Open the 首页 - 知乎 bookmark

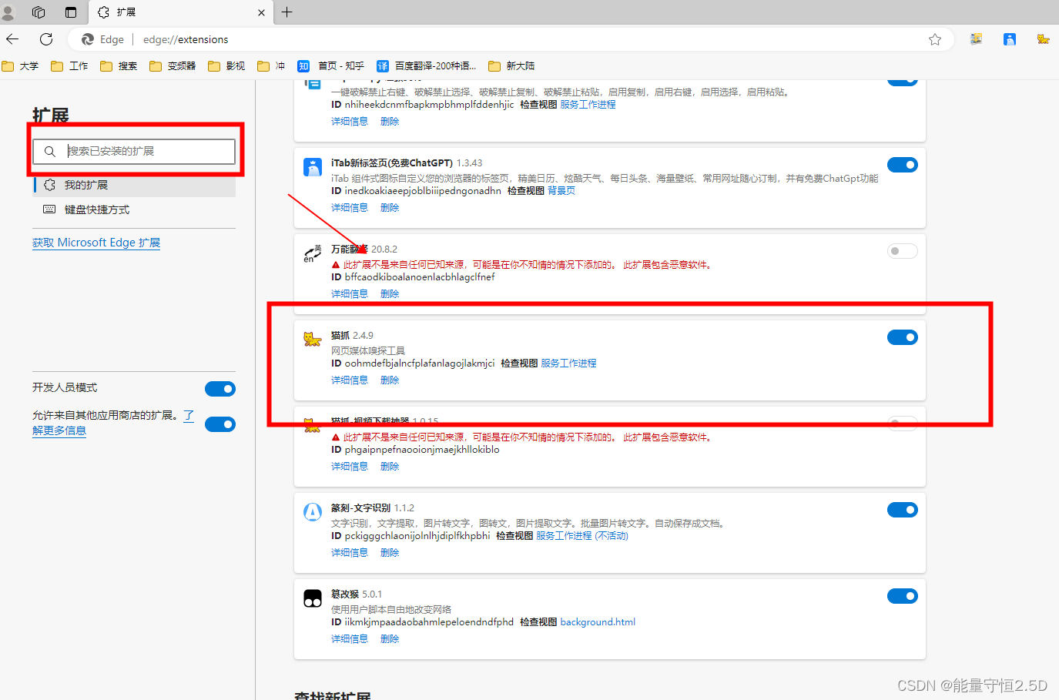(331, 66)
